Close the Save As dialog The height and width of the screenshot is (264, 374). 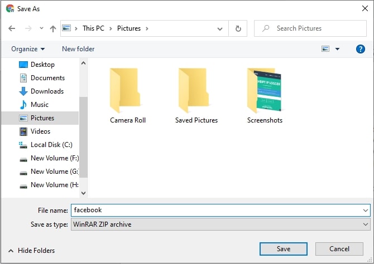(365, 8)
